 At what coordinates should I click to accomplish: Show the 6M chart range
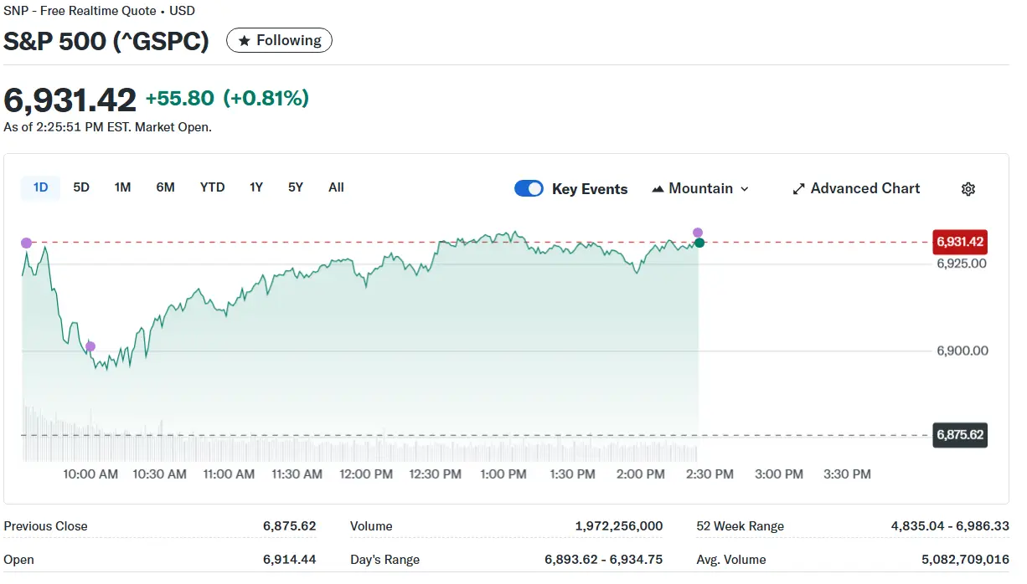165,187
